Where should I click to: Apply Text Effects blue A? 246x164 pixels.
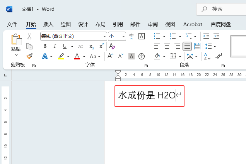coord(45,56)
